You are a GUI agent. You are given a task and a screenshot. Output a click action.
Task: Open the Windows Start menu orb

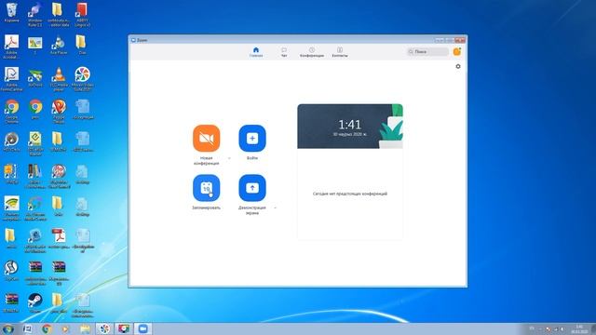tap(8, 328)
